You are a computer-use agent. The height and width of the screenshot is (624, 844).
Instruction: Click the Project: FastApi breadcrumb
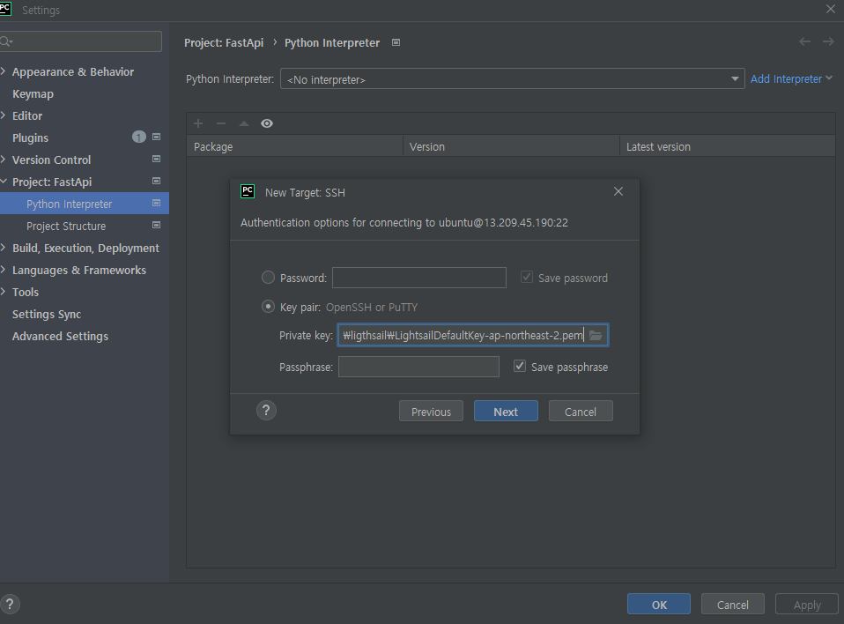(224, 42)
